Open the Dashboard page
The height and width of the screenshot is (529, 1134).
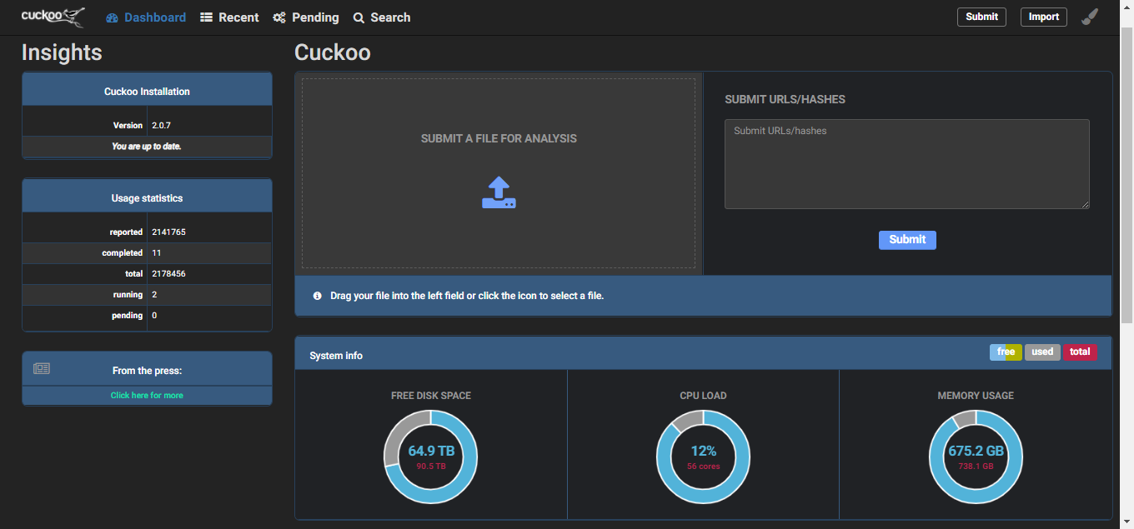146,17
